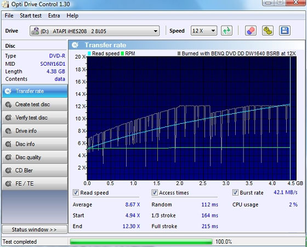Image resolution: width=307 pixels, height=247 pixels.
Task: Select the CD Bler test
Action: click(35, 170)
